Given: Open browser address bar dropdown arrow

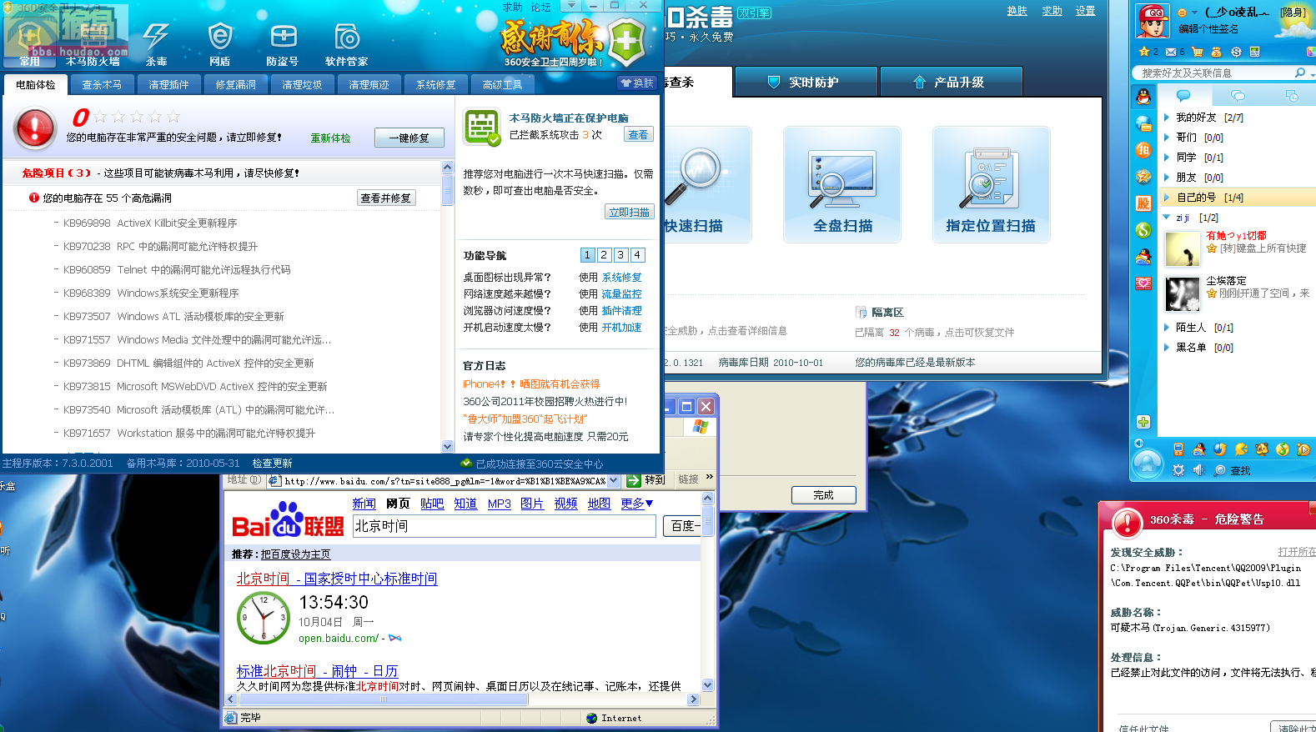Looking at the screenshot, I should tap(614, 480).
